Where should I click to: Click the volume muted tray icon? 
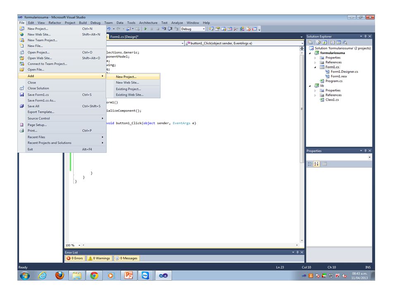tap(344, 276)
